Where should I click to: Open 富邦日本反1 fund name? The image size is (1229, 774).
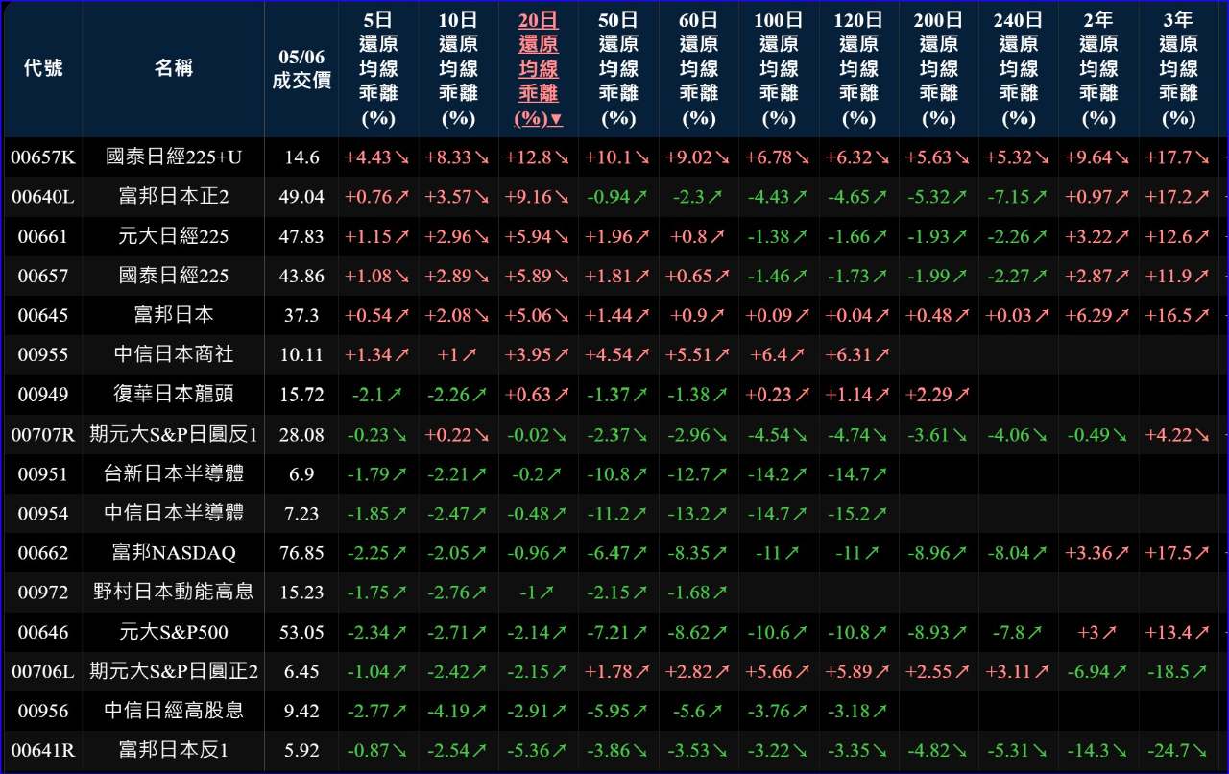pyautogui.click(x=173, y=751)
